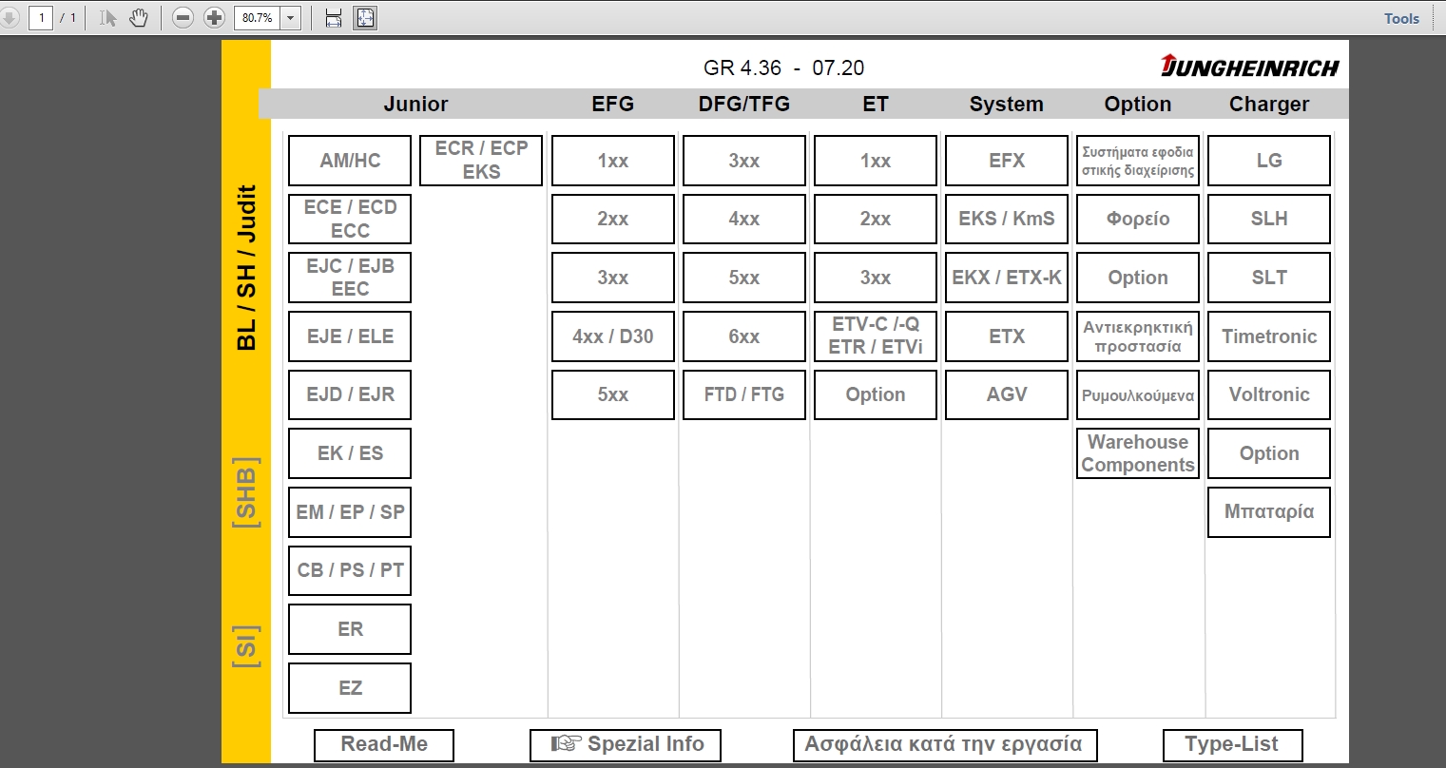Image resolution: width=1446 pixels, height=768 pixels.
Task: Open the CB / PS / PT section
Action: [x=350, y=570]
